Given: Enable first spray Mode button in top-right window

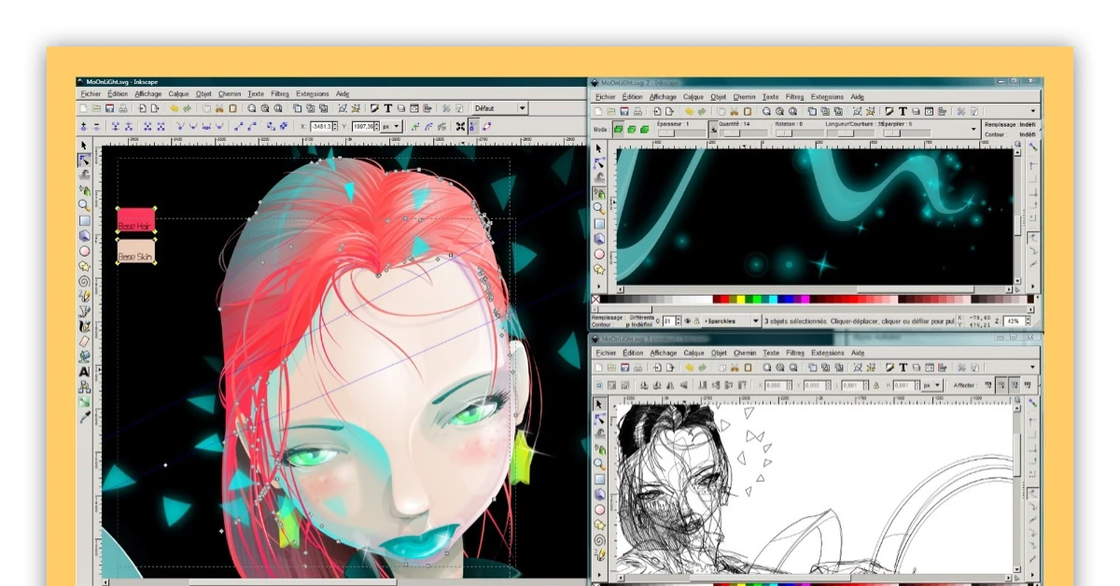Looking at the screenshot, I should [617, 130].
